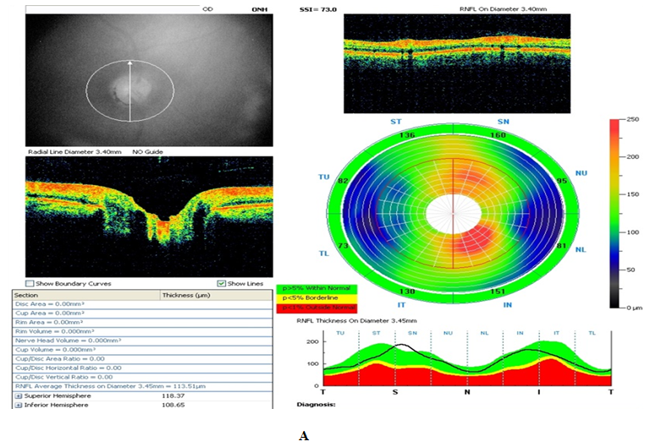Click the SN sector value 160
The height and width of the screenshot is (447, 650).
499,135
